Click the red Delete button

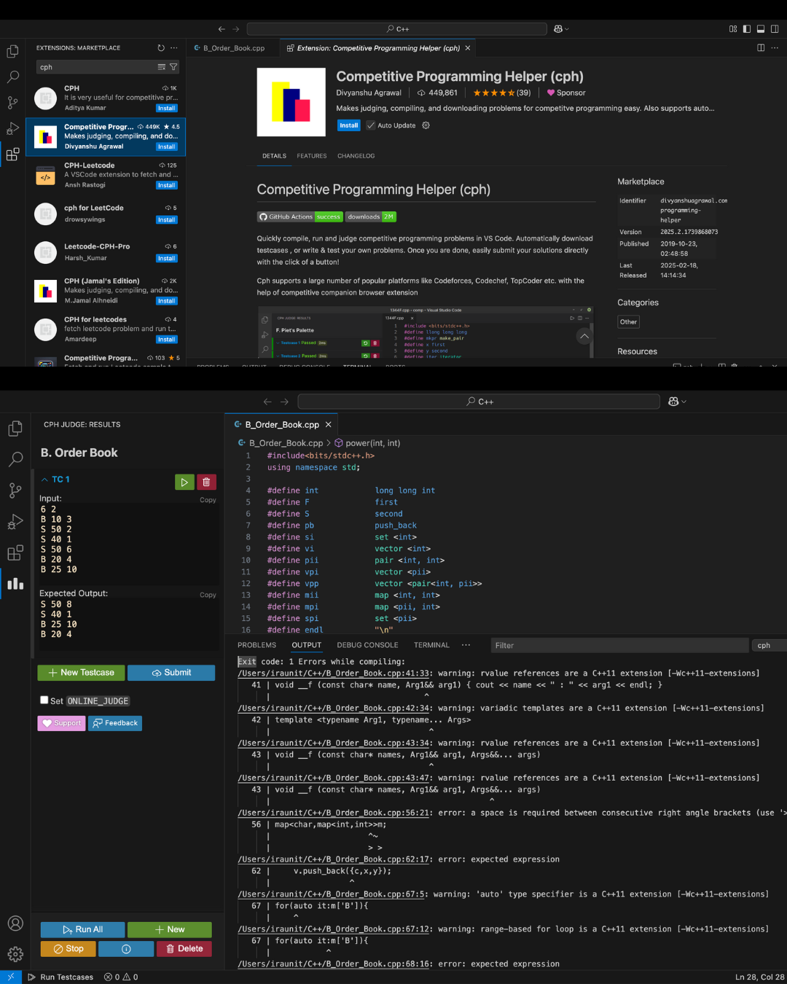tap(184, 949)
